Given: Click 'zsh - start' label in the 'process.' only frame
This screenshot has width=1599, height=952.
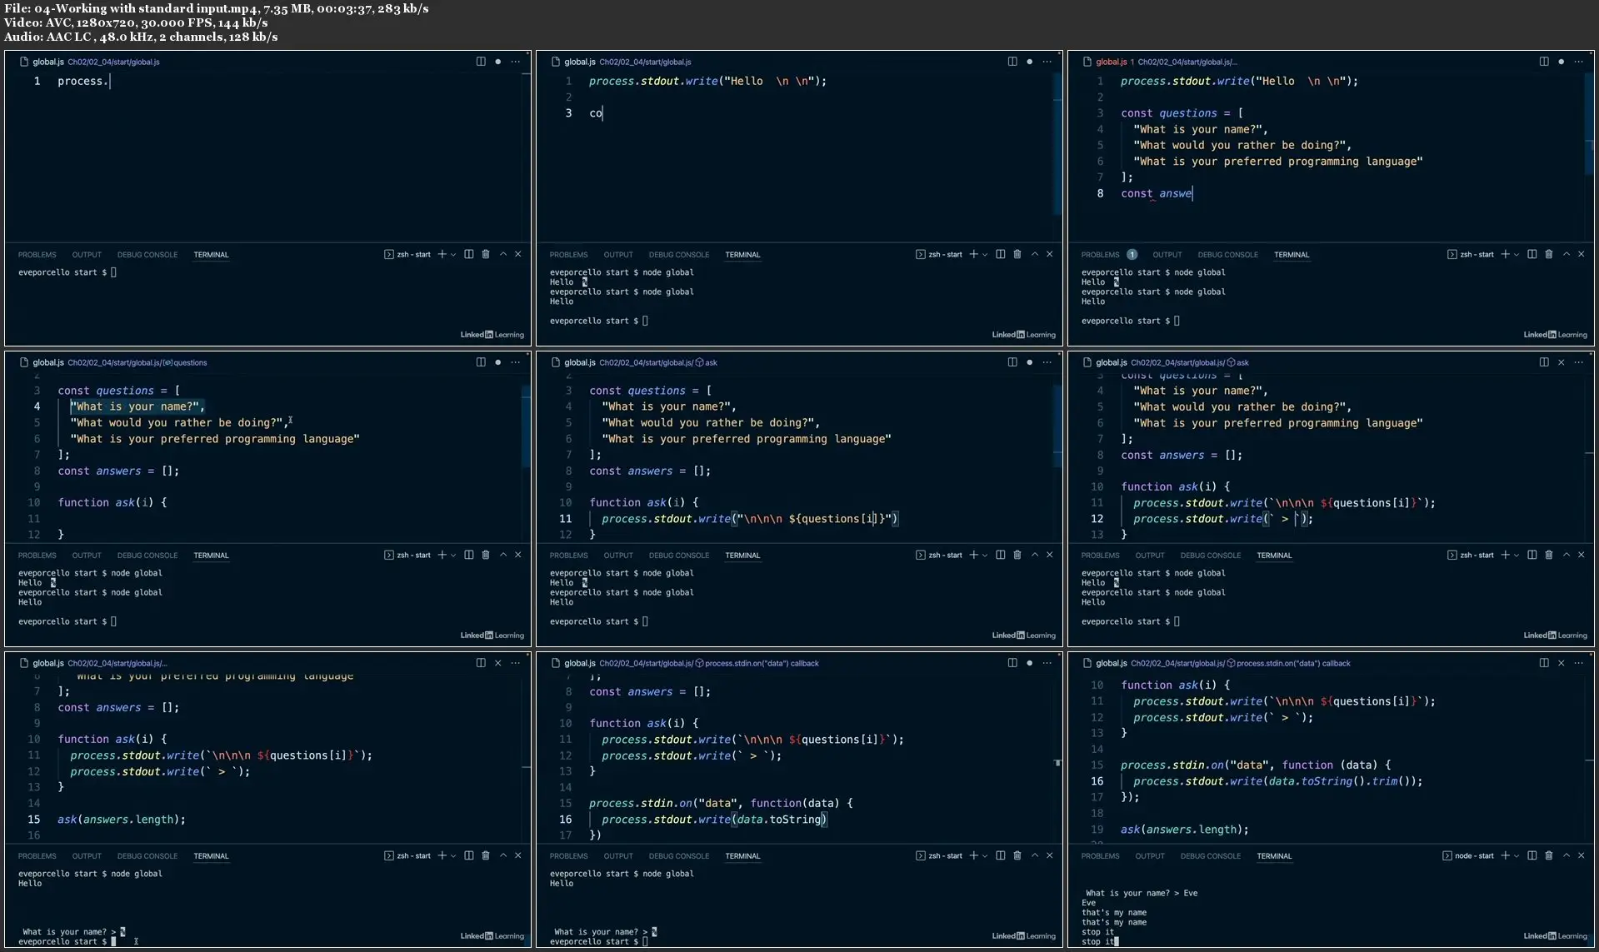Looking at the screenshot, I should click(x=413, y=255).
